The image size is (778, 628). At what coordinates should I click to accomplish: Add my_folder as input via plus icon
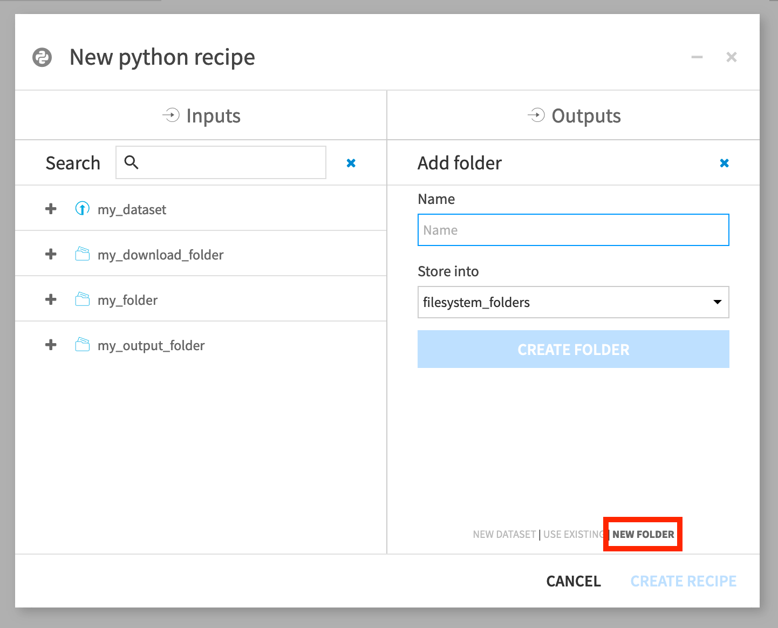point(50,299)
